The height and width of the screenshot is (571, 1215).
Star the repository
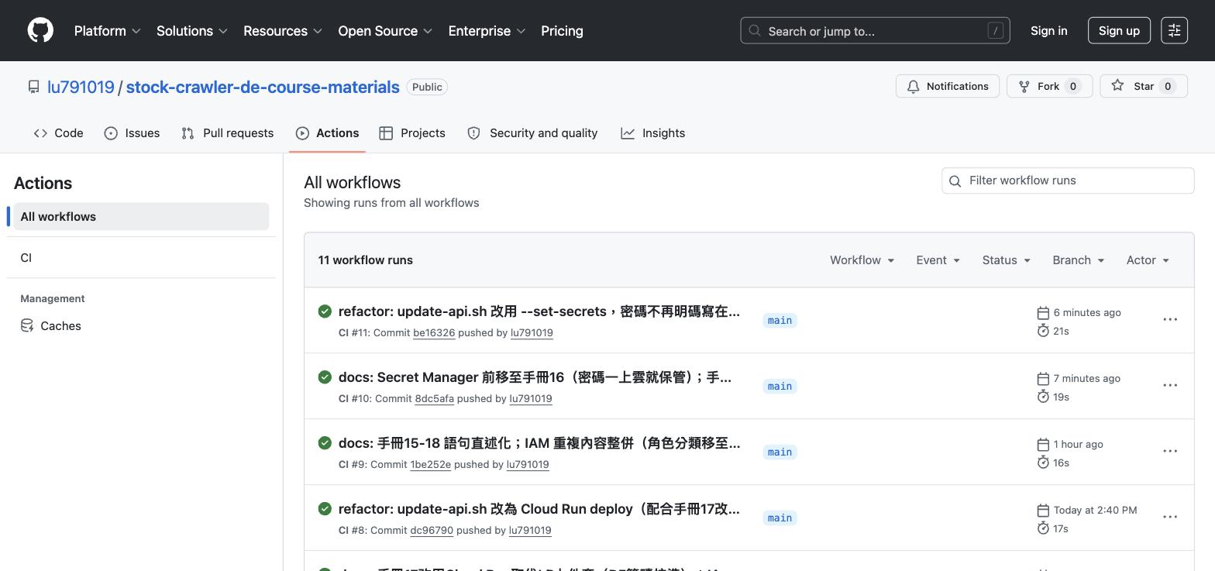pyautogui.click(x=1143, y=86)
